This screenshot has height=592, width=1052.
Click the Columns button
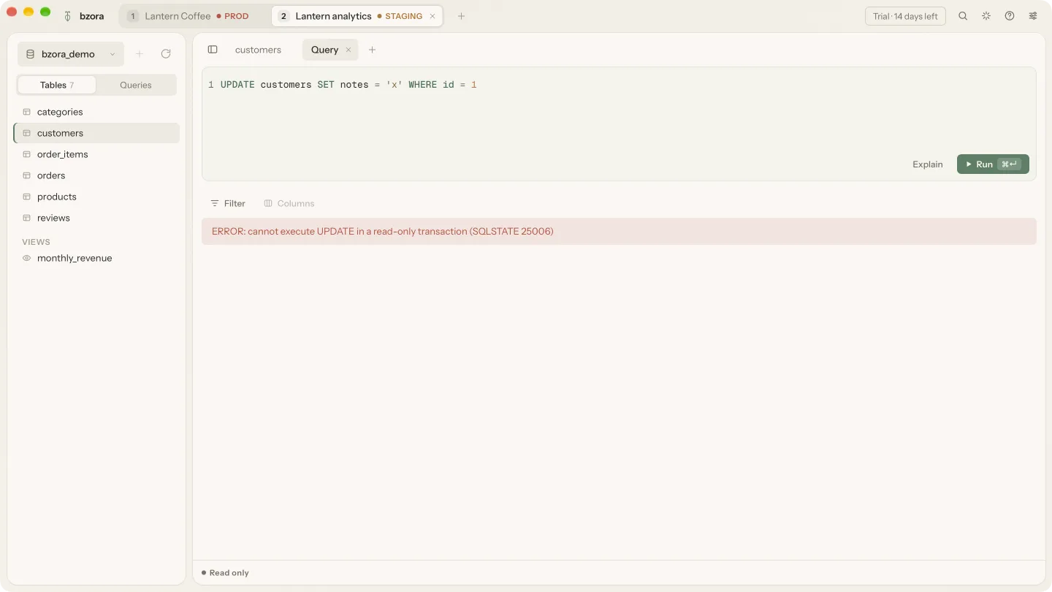click(x=289, y=203)
